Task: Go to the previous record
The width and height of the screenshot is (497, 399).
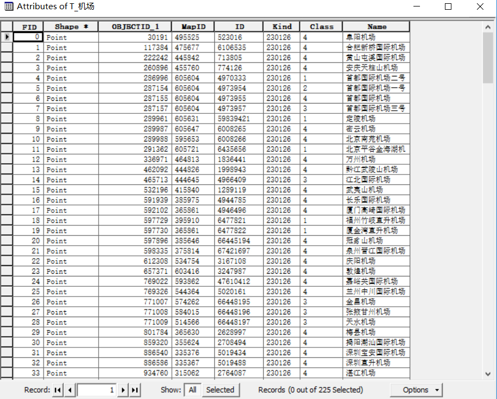Action: [70, 390]
